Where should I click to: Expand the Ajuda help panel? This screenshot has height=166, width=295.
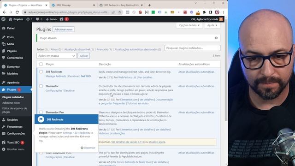pyautogui.click(x=212, y=25)
